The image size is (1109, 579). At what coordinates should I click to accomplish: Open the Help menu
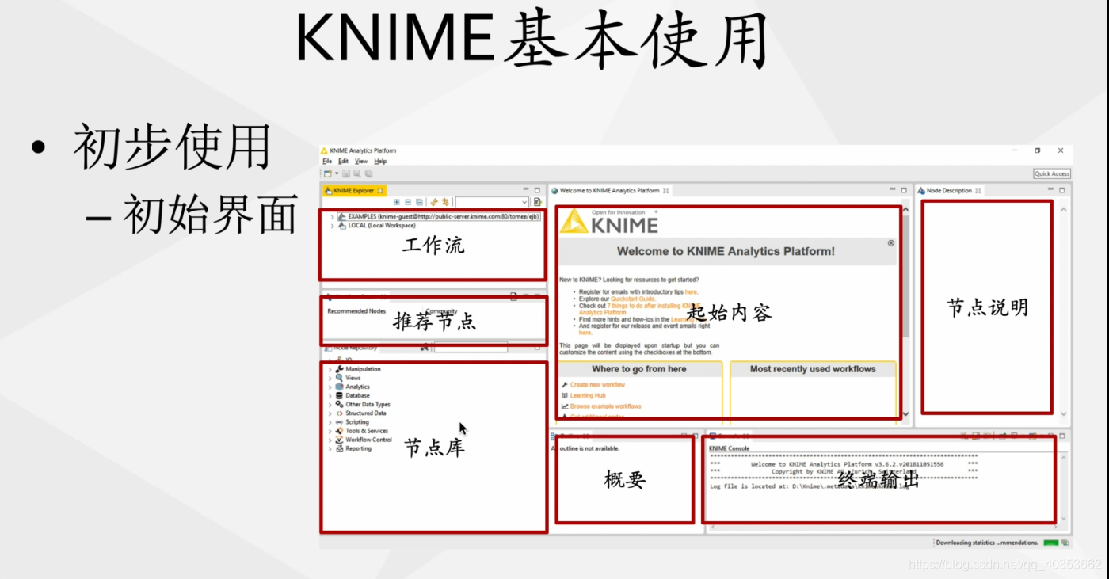[380, 161]
